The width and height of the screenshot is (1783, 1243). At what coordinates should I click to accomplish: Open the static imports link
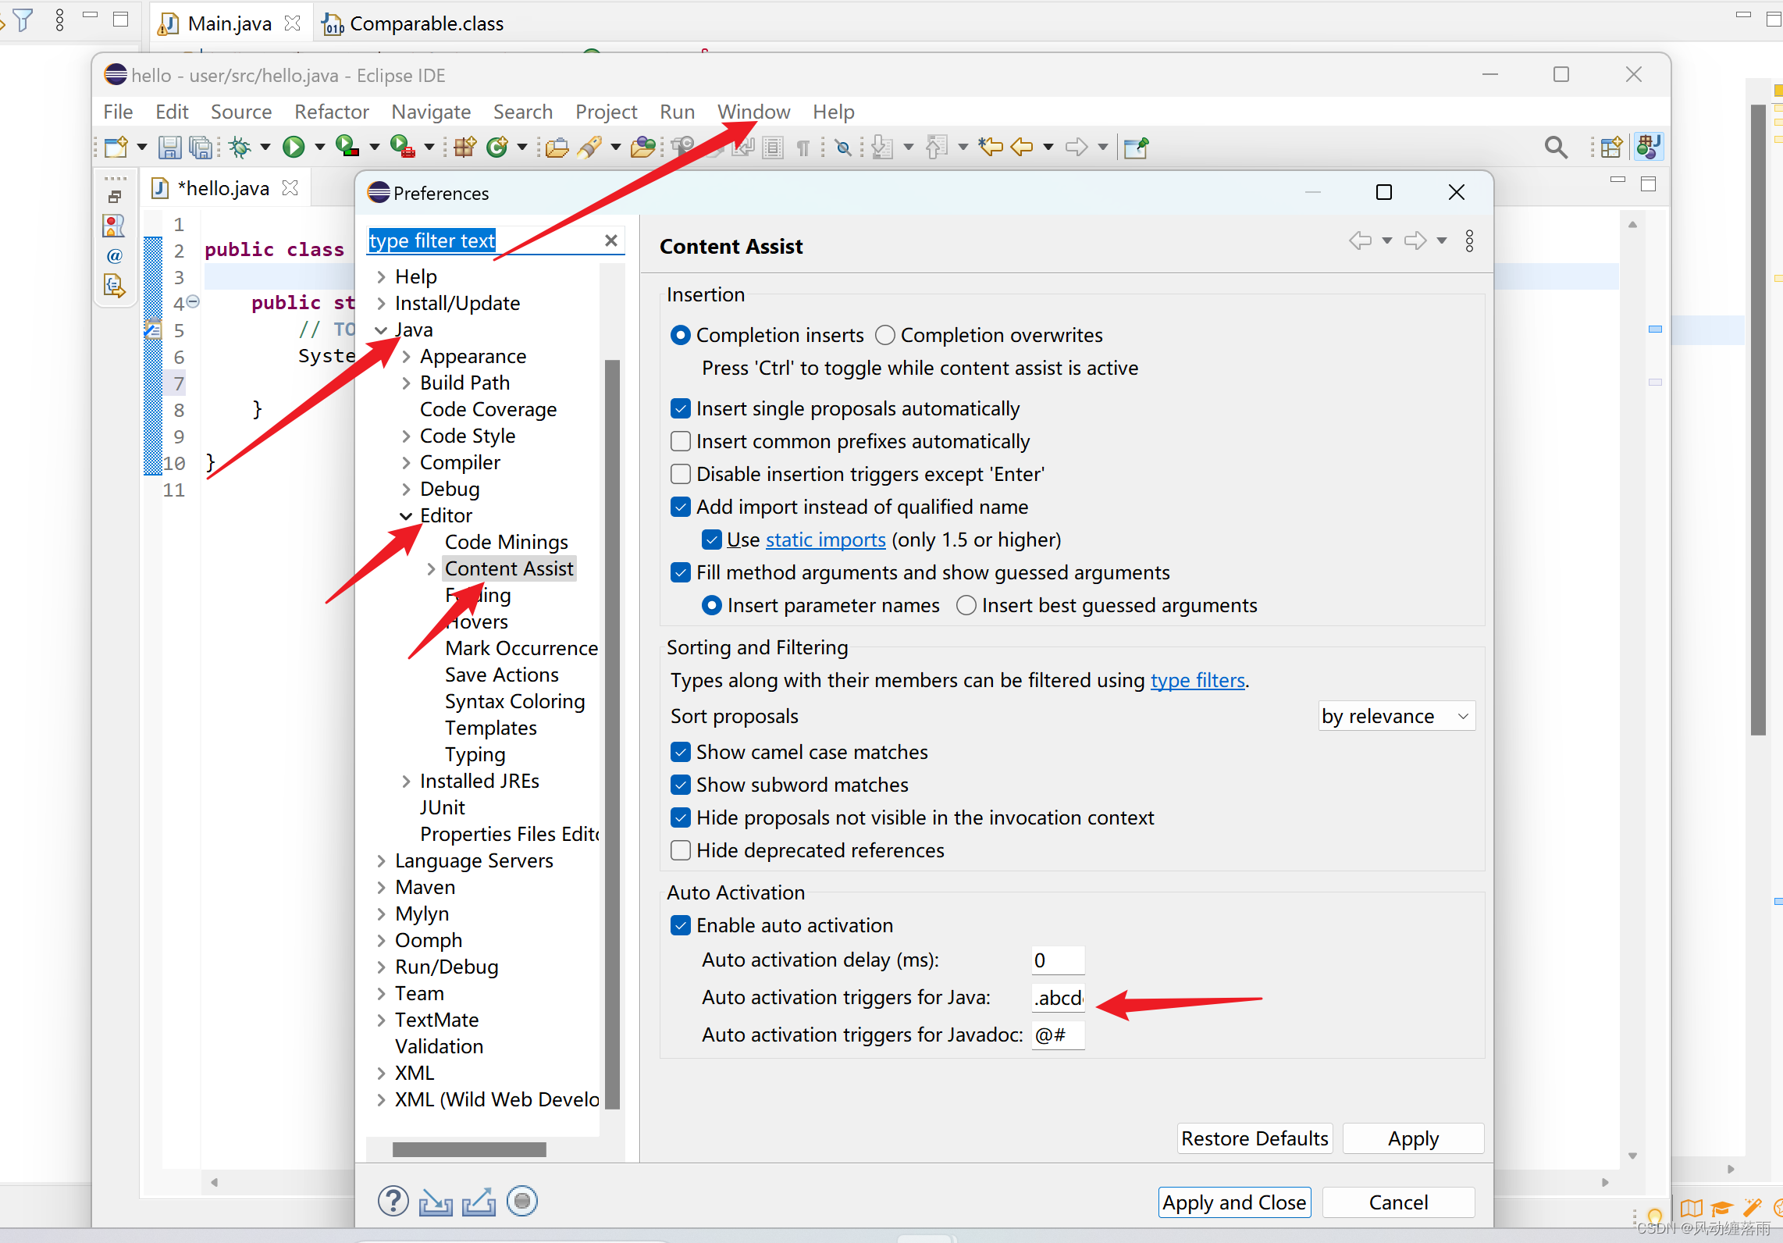[x=826, y=540]
